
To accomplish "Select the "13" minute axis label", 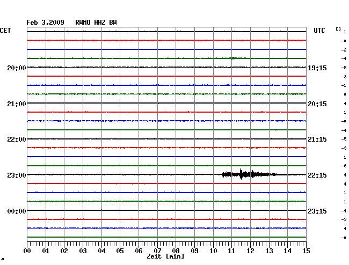I will (x=269, y=251).
